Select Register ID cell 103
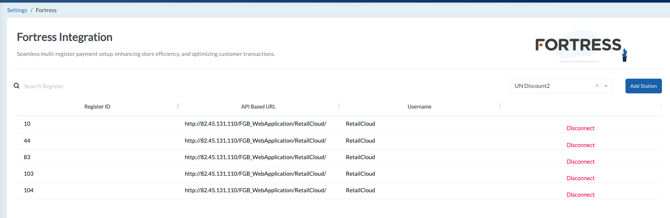The width and height of the screenshot is (670, 218). [x=29, y=174]
